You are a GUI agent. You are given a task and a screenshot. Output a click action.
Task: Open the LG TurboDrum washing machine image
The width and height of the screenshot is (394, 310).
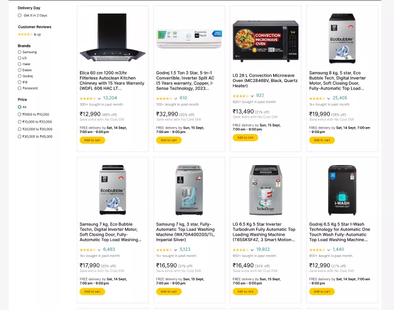266,190
